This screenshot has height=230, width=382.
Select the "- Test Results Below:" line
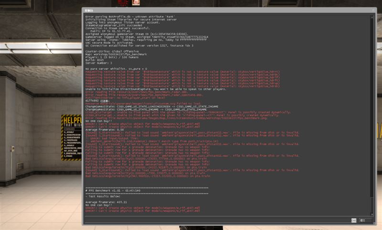103,197
